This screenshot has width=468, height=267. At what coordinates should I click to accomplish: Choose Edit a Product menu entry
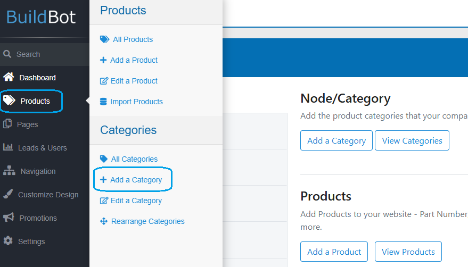pyautogui.click(x=129, y=81)
